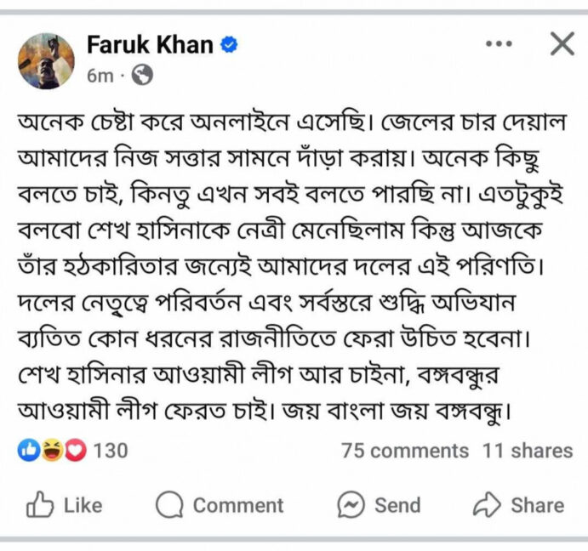This screenshot has width=588, height=551.
Task: View the 11 shares list
Action: pos(528,451)
